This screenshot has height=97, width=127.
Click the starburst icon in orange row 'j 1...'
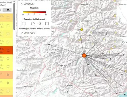click(x=8, y=75)
